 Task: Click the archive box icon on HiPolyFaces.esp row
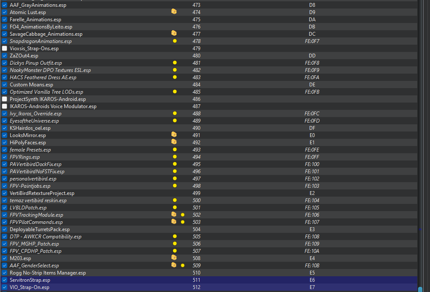point(174,142)
